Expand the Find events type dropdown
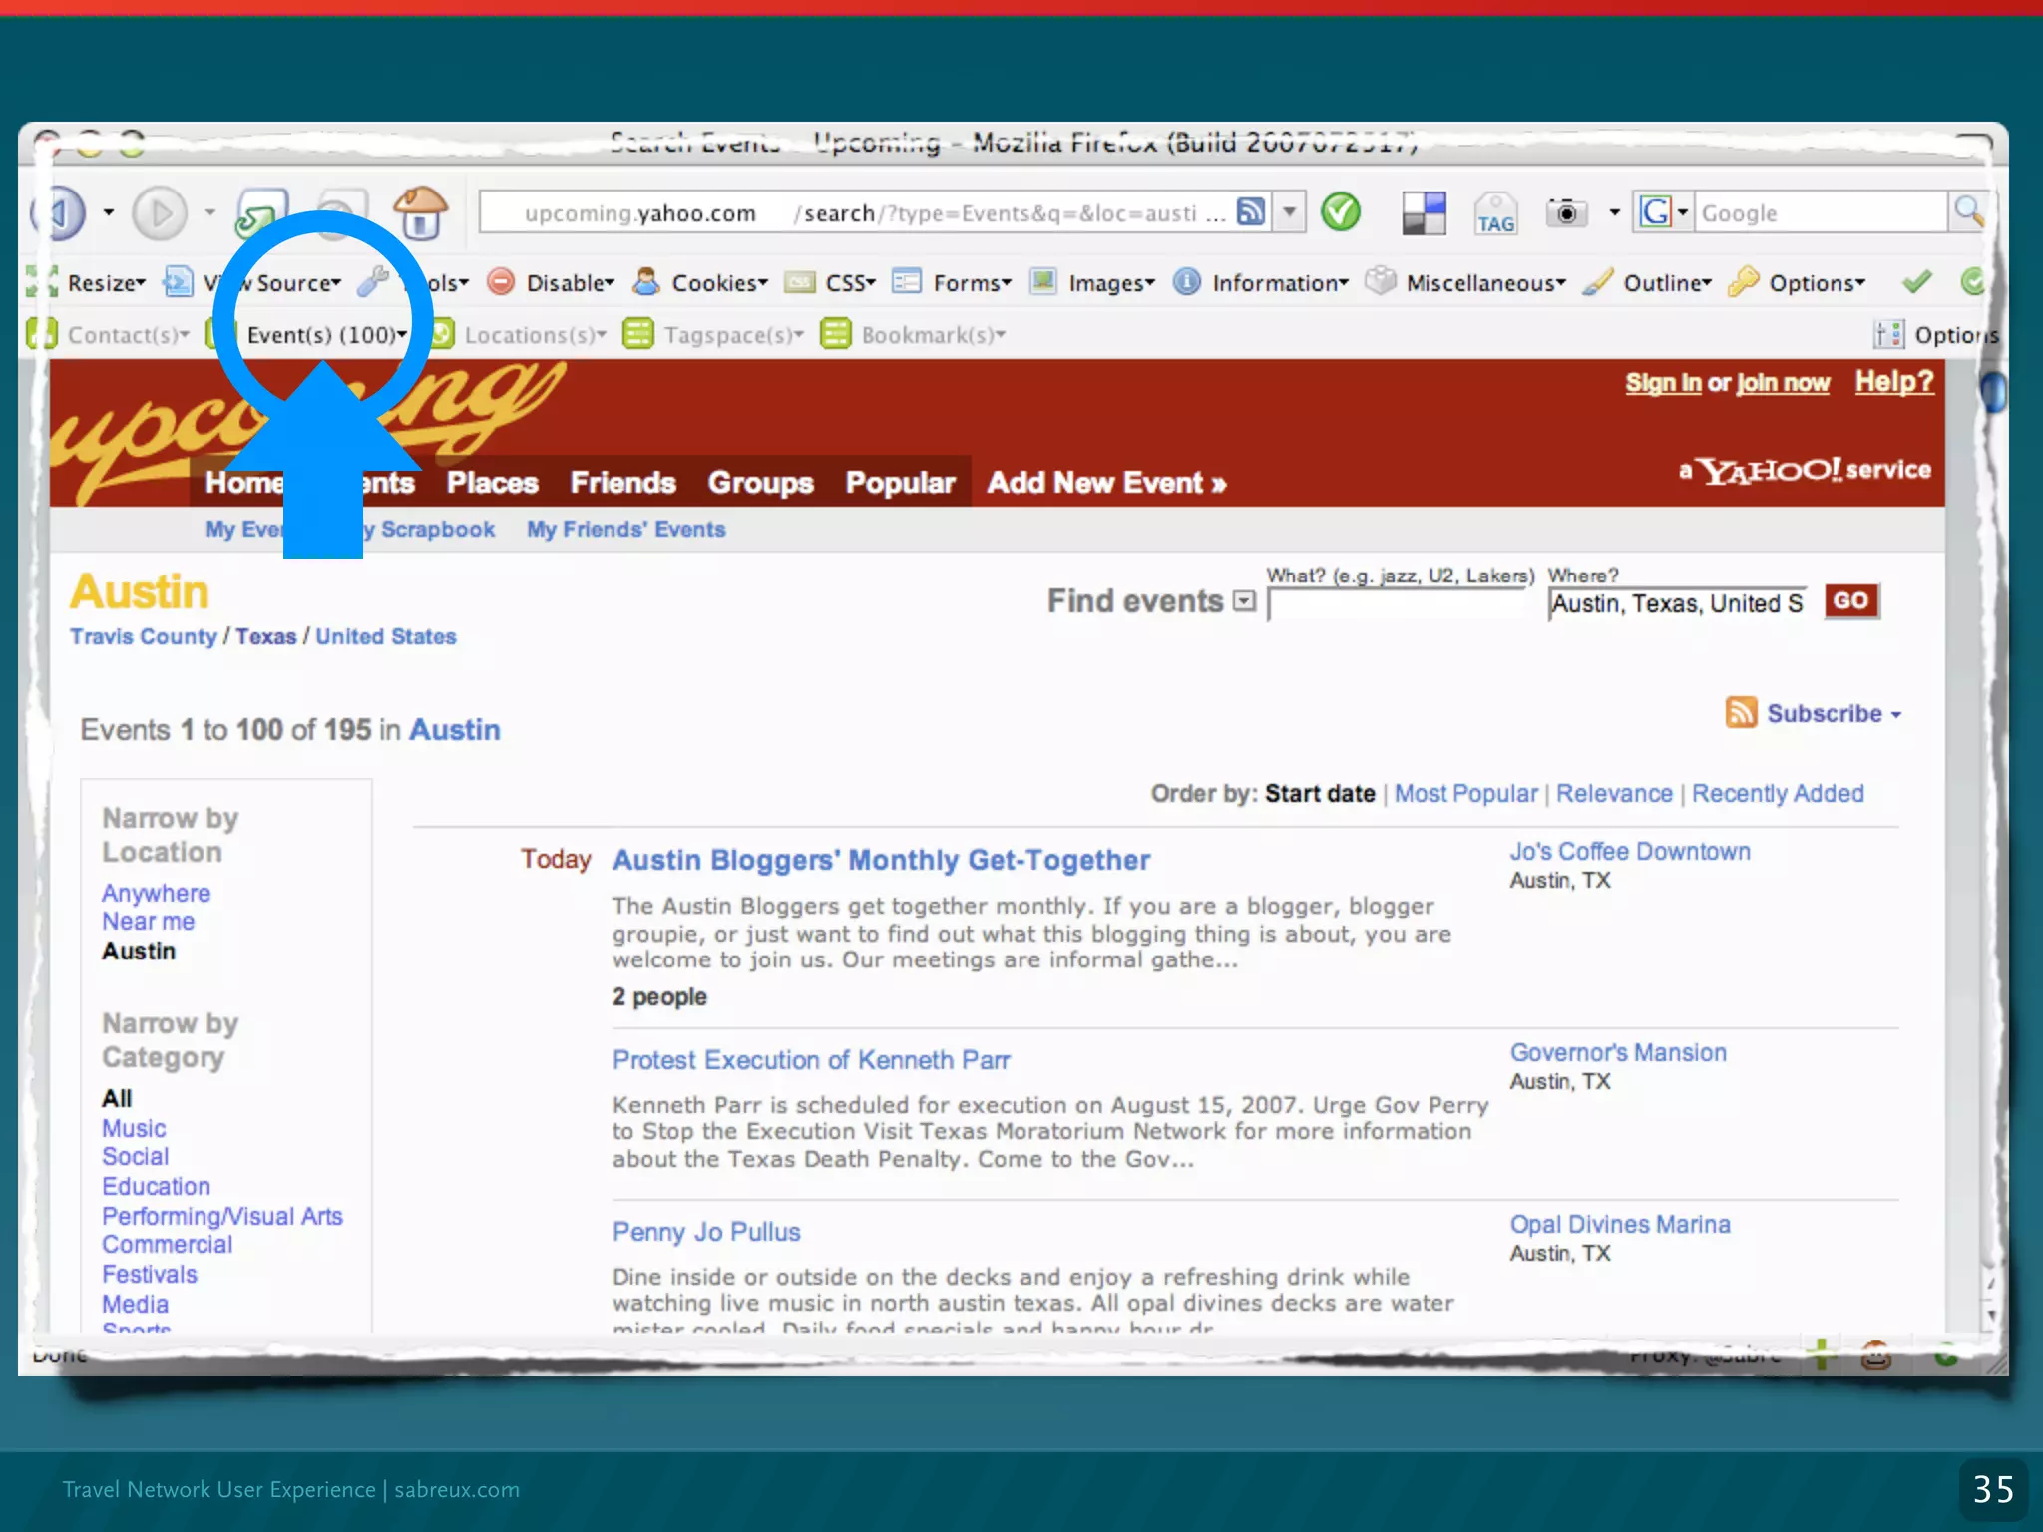The image size is (2043, 1532). 1244,600
